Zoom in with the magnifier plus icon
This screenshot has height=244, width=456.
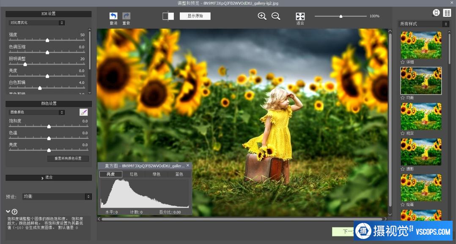point(262,16)
